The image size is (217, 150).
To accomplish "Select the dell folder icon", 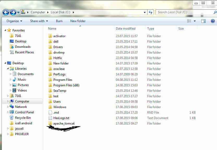I will pos(50,41).
